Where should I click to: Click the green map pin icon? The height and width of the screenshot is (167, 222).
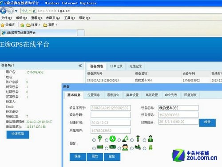coord(100,138)
